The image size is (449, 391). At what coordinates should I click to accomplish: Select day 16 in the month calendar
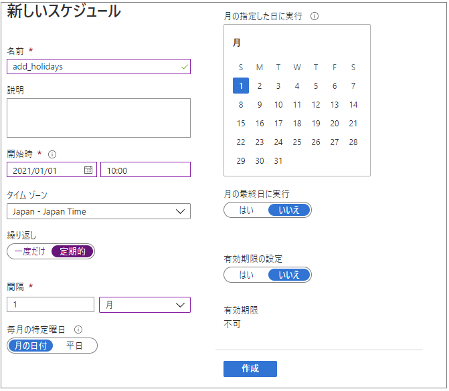(260, 123)
